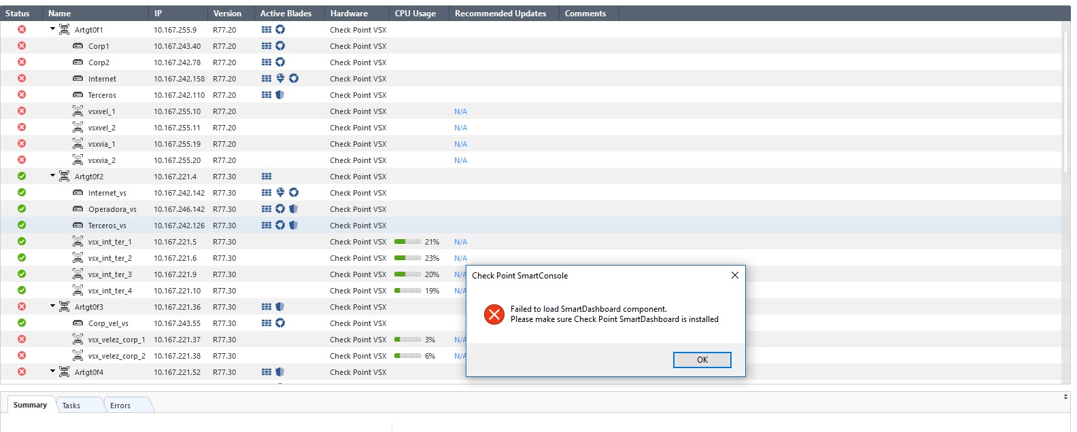Image resolution: width=1077 pixels, height=432 pixels.
Task: Click the CPU usage bar showing 21%
Action: (x=407, y=241)
